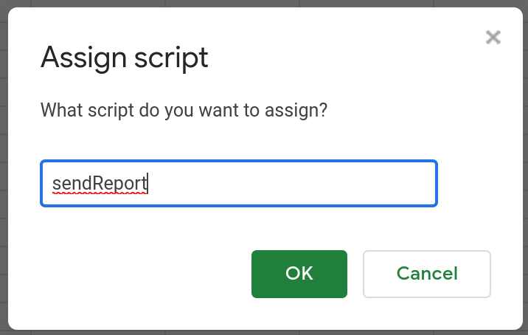This screenshot has width=528, height=335.
Task: Select the word "script" in the dialog title
Action: 171,58
